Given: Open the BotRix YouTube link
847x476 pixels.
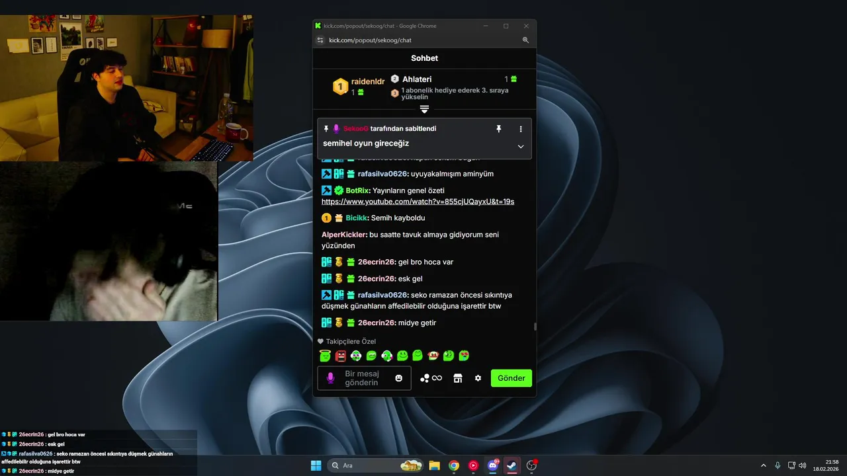Looking at the screenshot, I should (418, 202).
